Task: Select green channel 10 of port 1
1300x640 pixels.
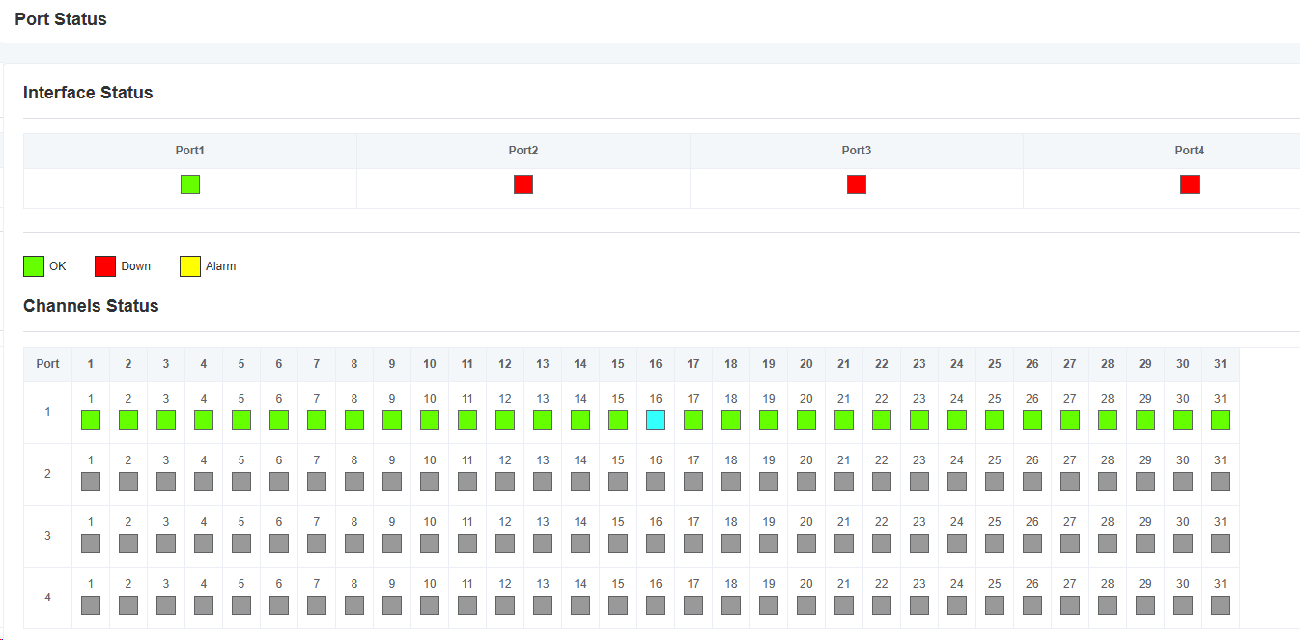Action: (x=430, y=420)
